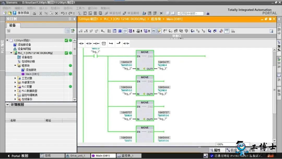Toggle network comments display icon

tap(154, 31)
